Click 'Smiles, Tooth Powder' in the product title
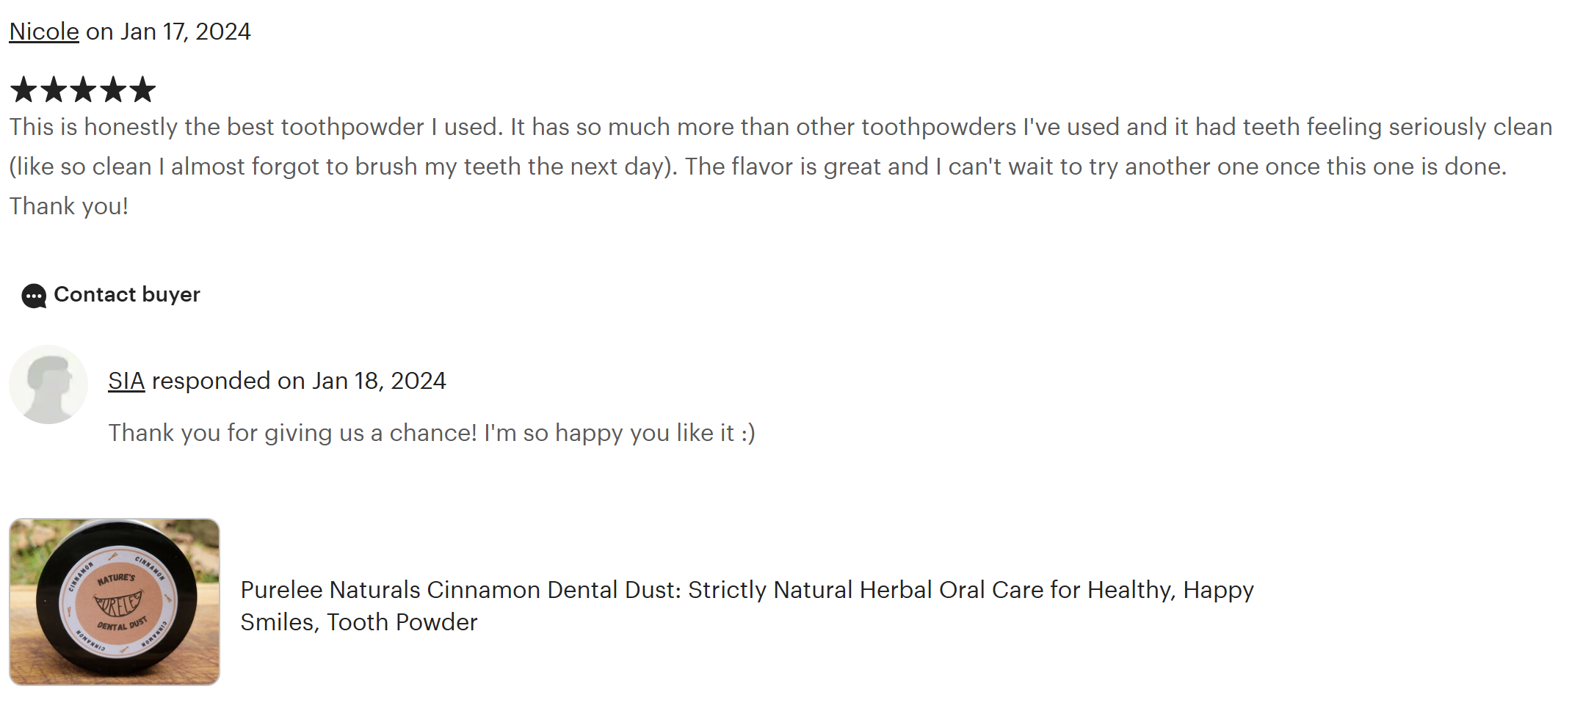This screenshot has height=722, width=1583. [x=359, y=622]
